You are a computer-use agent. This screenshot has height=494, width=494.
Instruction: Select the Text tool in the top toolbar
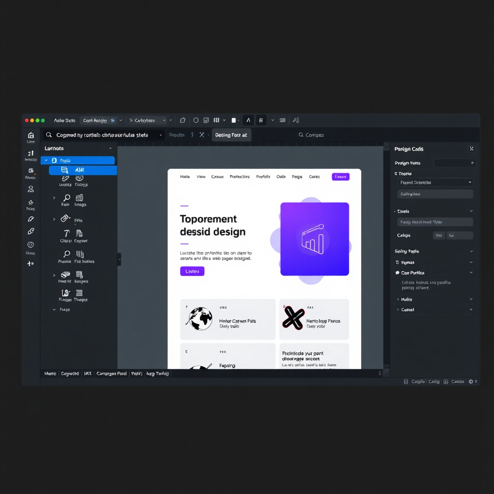click(248, 120)
